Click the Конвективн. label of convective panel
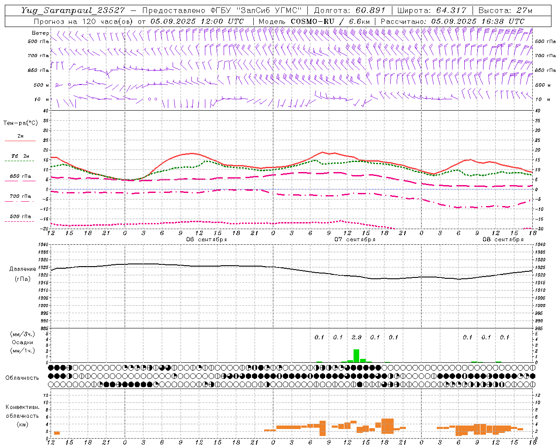This screenshot has height=446, width=558. [23, 407]
